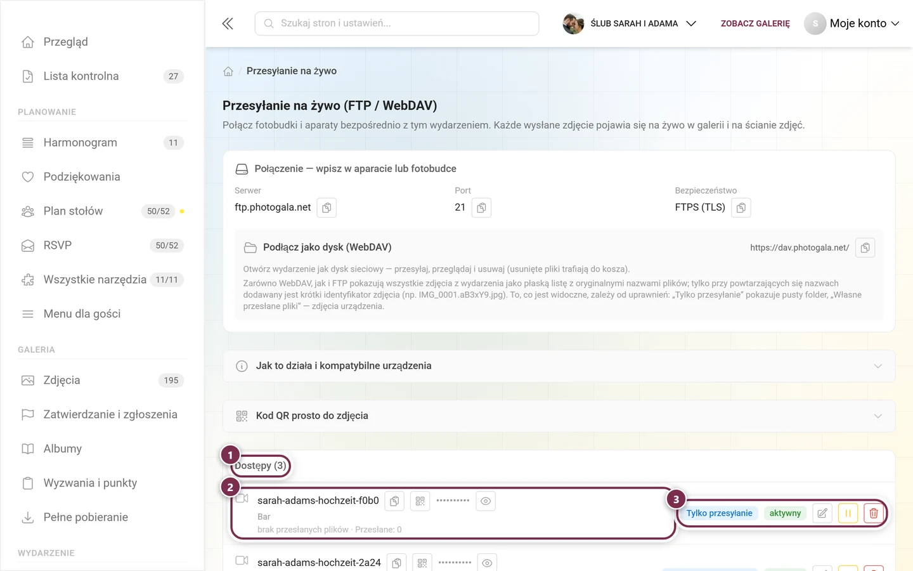This screenshot has width=913, height=571.
Task: Click the 'Tylko przesyłanie' permission badge
Action: coord(719,513)
